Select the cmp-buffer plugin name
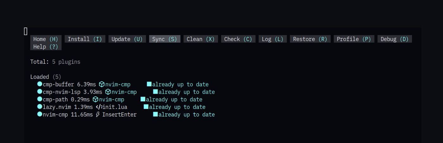This screenshot has width=443, height=143. [x=58, y=84]
